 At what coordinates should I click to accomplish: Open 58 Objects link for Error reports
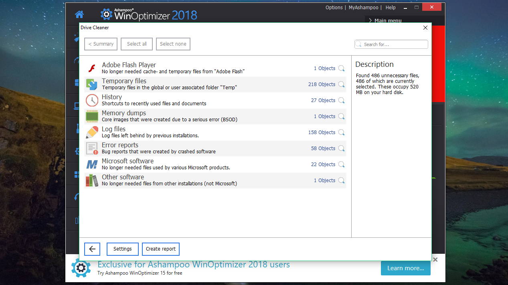tap(323, 149)
